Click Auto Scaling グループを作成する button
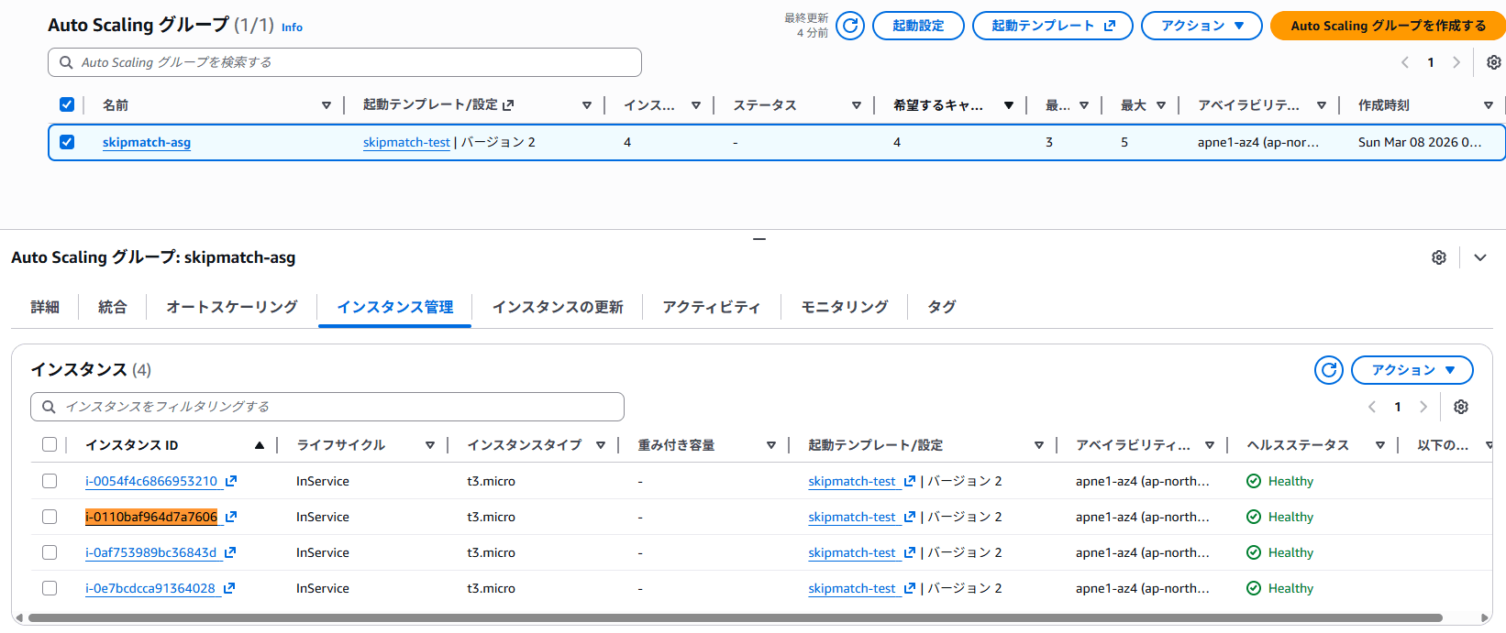The height and width of the screenshot is (633, 1506). click(1387, 26)
